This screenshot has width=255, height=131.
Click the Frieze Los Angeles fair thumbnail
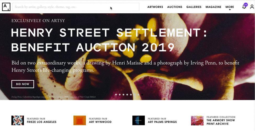click(18, 121)
